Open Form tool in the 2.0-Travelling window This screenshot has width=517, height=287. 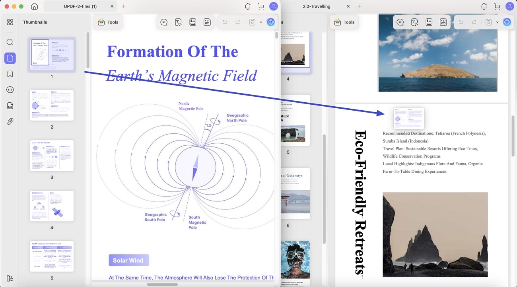(x=429, y=22)
